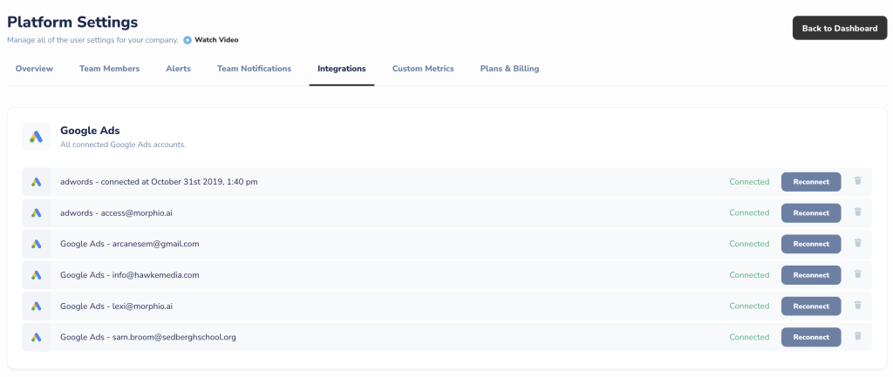The height and width of the screenshot is (377, 893).
Task: Click Google Ads icon in arcanesem@gmail.com row
Action: tap(37, 244)
